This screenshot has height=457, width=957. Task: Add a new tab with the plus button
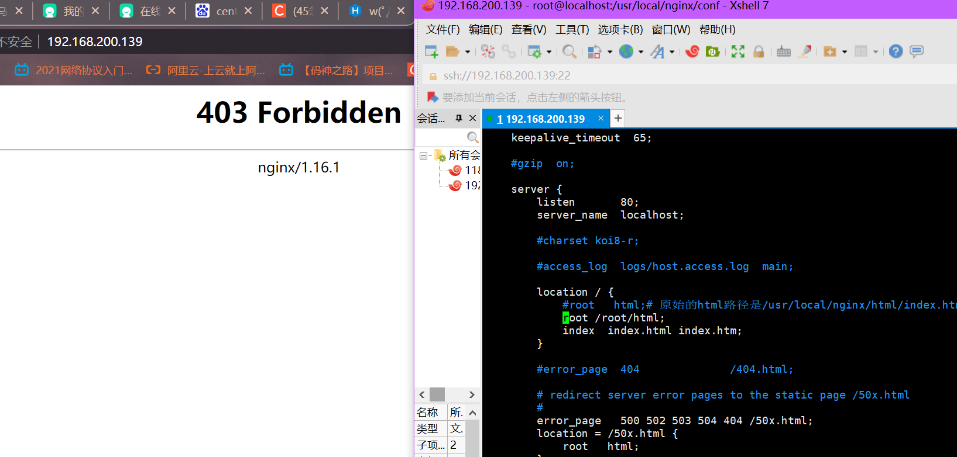(x=618, y=119)
